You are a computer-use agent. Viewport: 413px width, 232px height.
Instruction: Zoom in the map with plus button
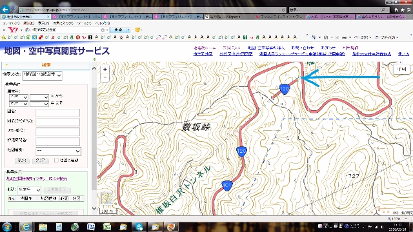pos(105,69)
